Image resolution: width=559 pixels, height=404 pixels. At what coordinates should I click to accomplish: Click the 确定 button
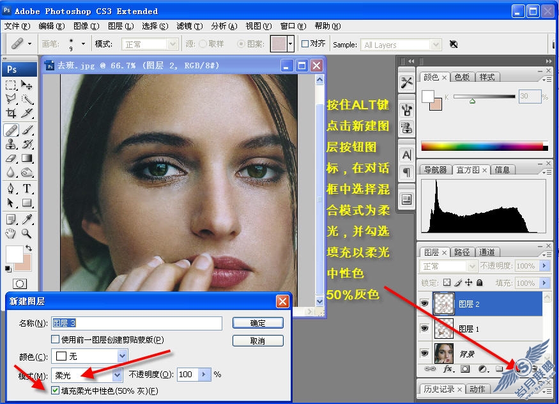click(257, 323)
